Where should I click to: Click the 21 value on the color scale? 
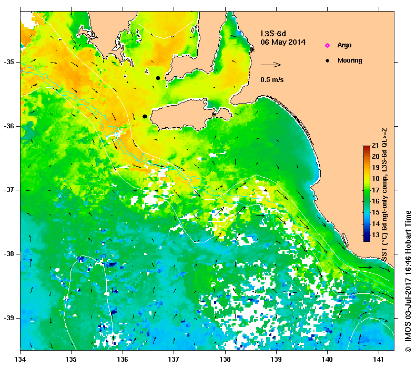click(x=376, y=145)
